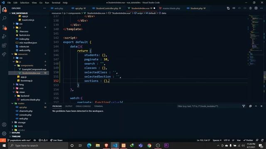Expand the TIMELINE section
The image size is (266, 149).
point(16,136)
